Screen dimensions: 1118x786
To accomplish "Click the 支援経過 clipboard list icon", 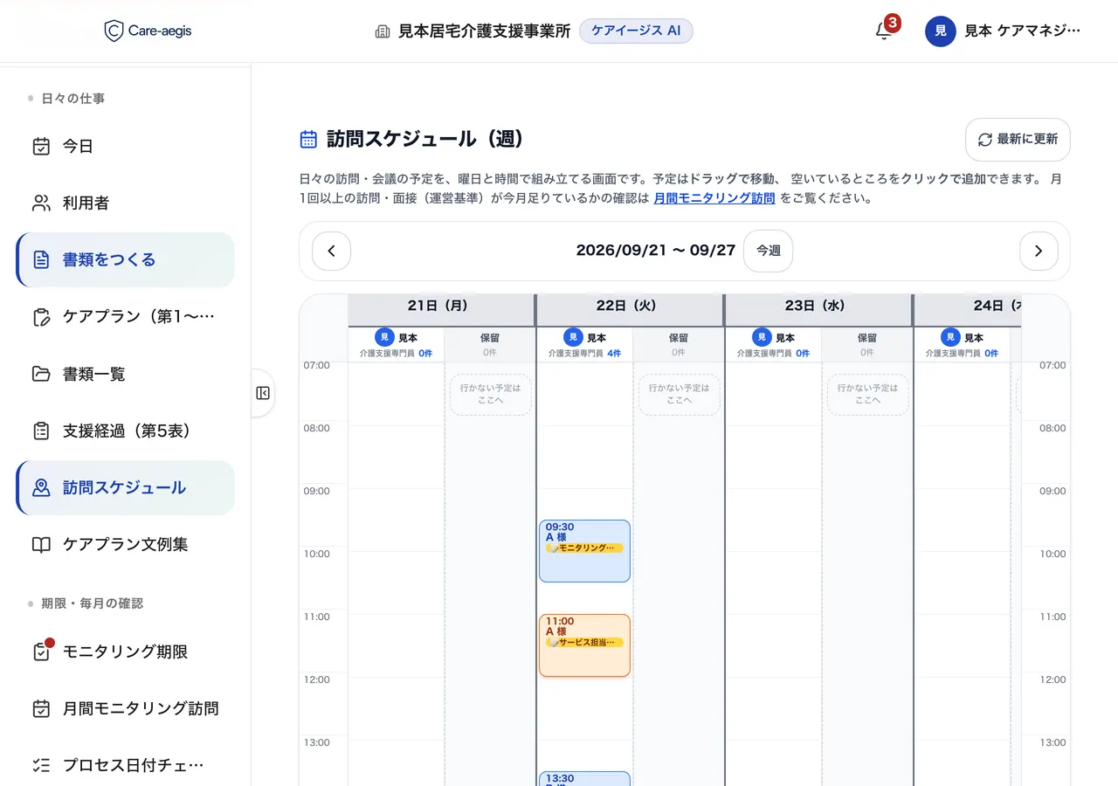I will coord(41,431).
